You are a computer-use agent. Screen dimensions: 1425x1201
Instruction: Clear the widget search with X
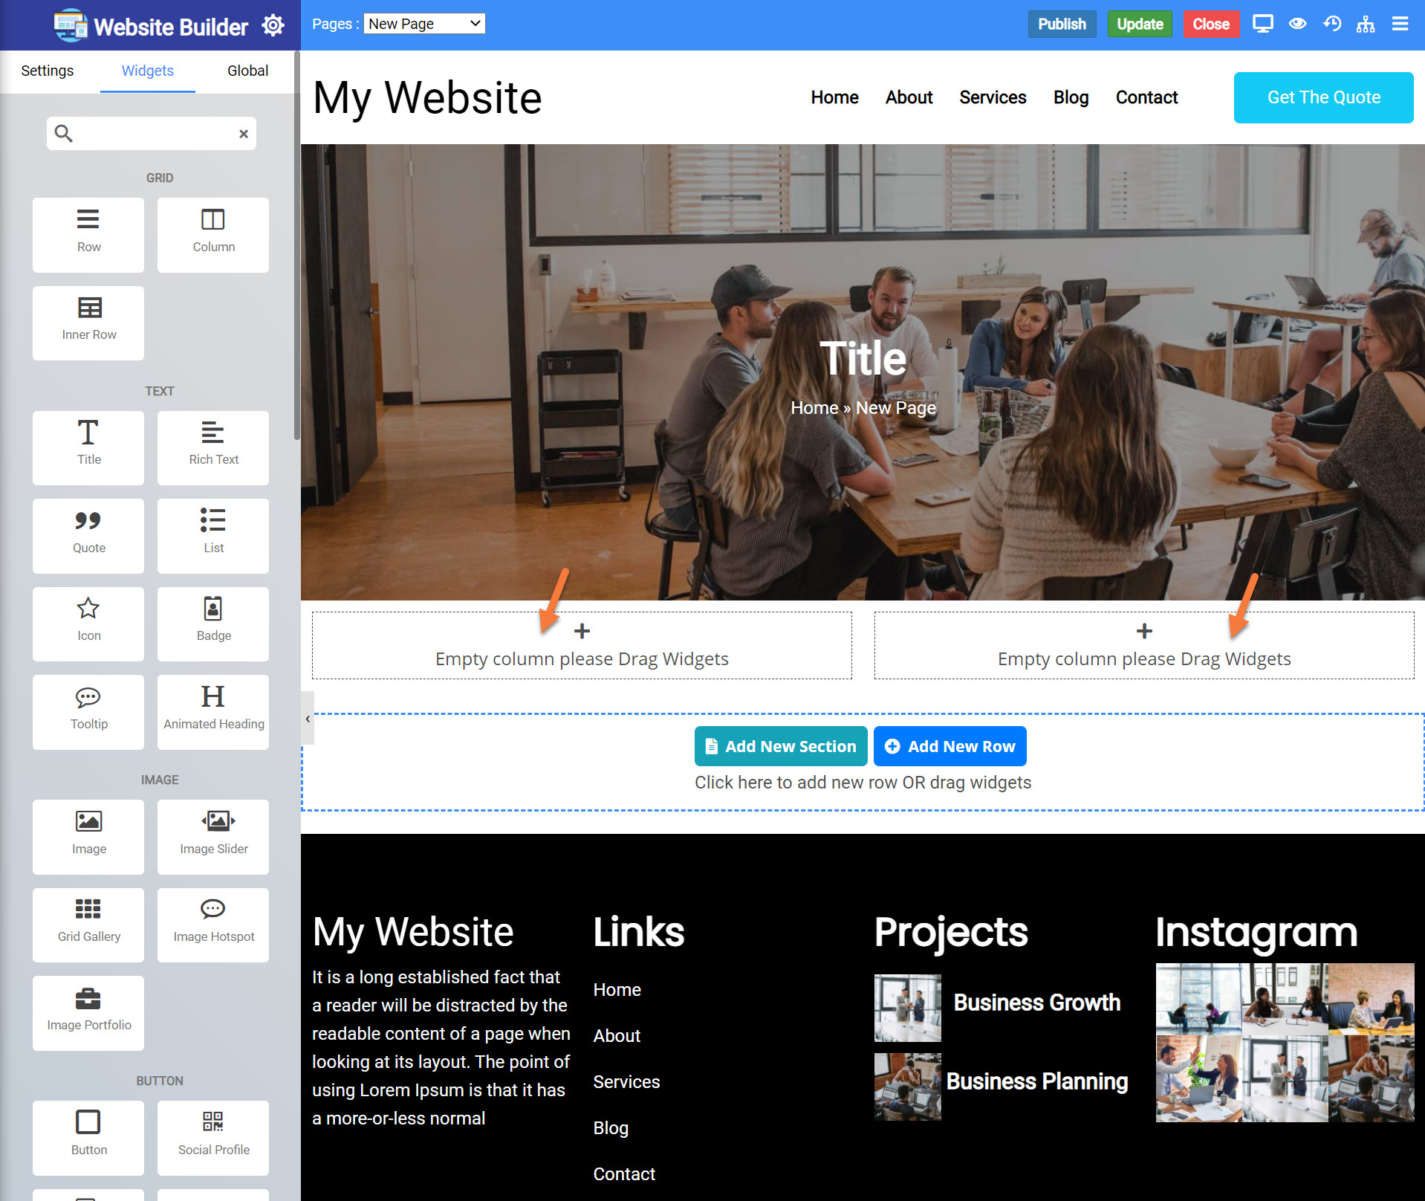243,134
